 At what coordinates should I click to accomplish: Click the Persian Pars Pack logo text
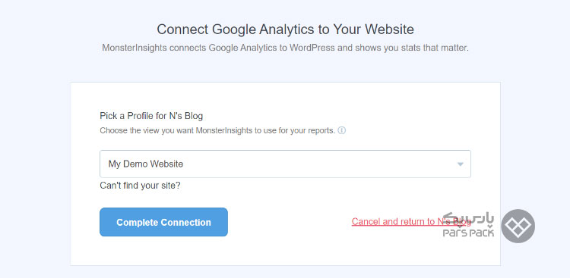(470, 219)
